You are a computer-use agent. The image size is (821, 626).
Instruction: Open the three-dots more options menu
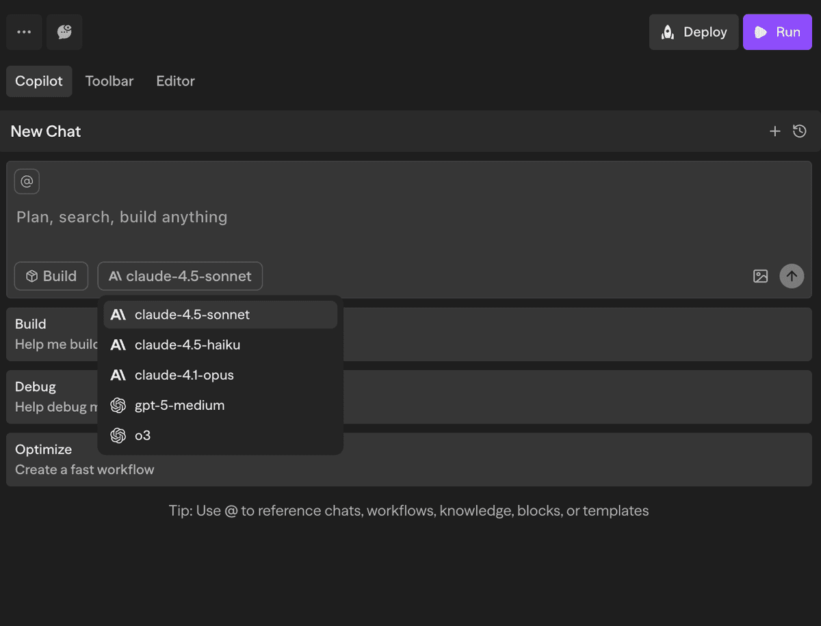click(x=24, y=32)
